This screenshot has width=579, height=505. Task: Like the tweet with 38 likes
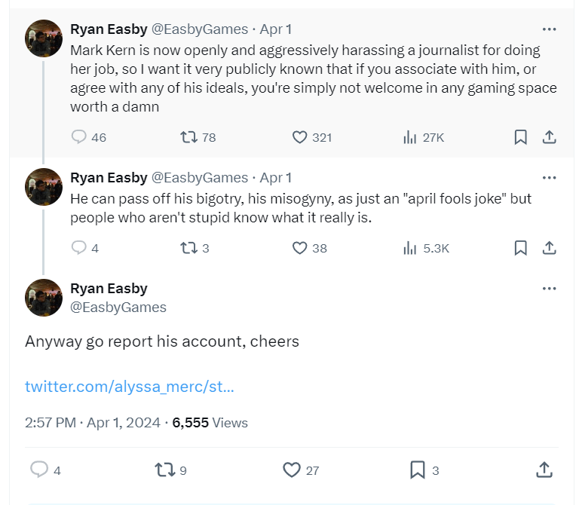300,247
